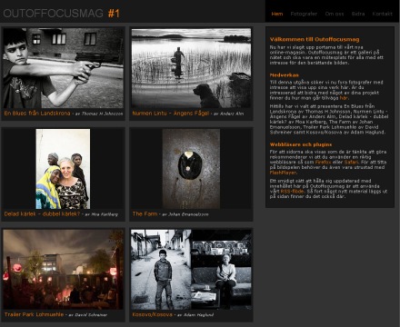This screenshot has height=327, width=400.
Task: Open the group of women photo thumbnail
Action: coord(63,169)
